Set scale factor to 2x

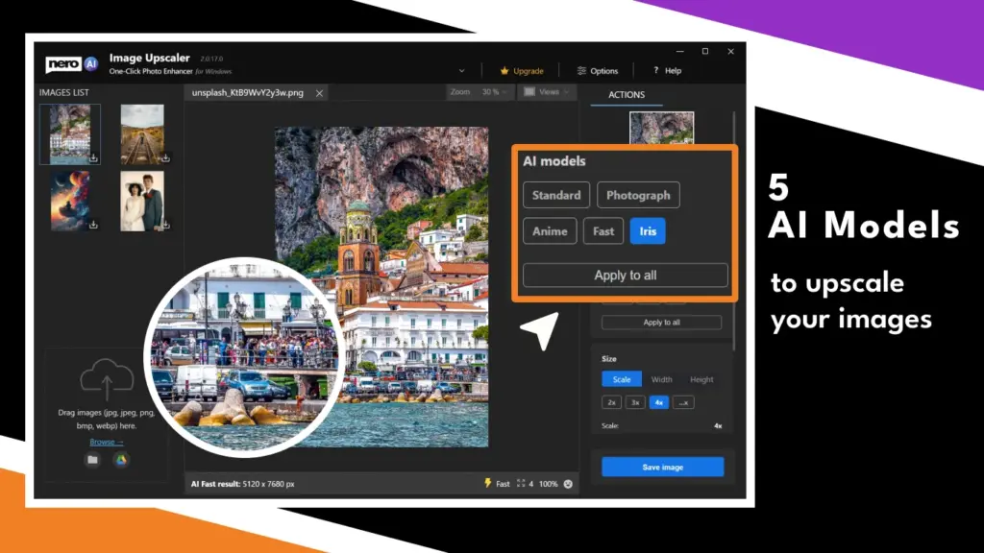click(x=611, y=402)
